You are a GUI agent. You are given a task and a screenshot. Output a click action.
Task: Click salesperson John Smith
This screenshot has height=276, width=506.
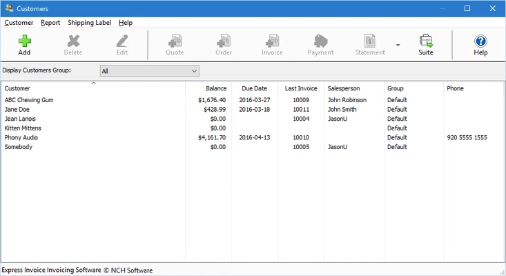(x=342, y=109)
